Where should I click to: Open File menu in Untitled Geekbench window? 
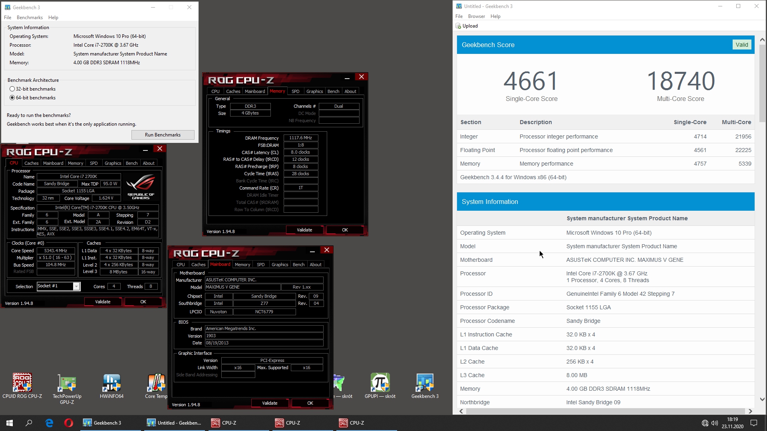pos(459,16)
